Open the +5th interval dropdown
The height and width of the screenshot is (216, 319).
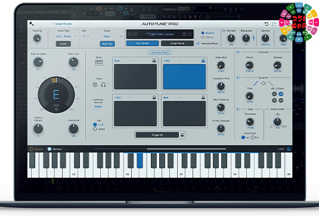tap(123, 98)
